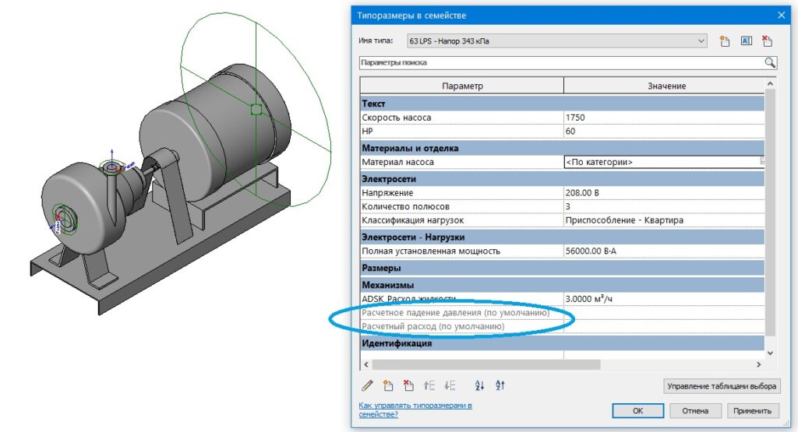This screenshot has height=432, width=798.
Task: Select the Классификация нагрузок value cell
Action: click(662, 220)
